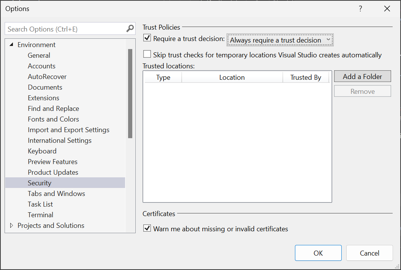The height and width of the screenshot is (270, 401).
Task: Select the Accounts settings page
Action: tap(41, 66)
